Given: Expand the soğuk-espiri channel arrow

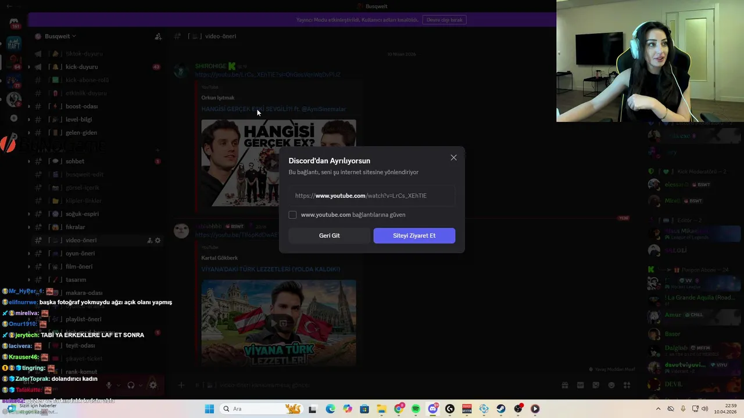Looking at the screenshot, I should pyautogui.click(x=29, y=214).
